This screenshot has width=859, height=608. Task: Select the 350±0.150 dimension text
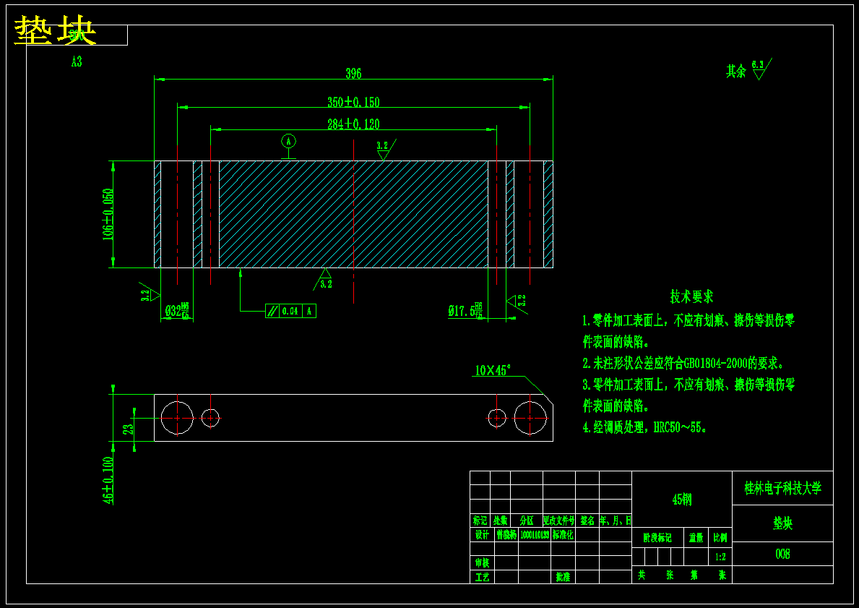click(353, 102)
